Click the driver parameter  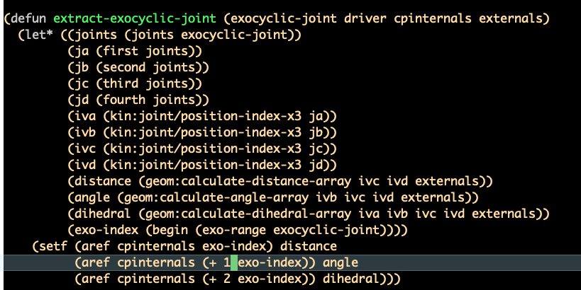pyautogui.click(x=365, y=18)
